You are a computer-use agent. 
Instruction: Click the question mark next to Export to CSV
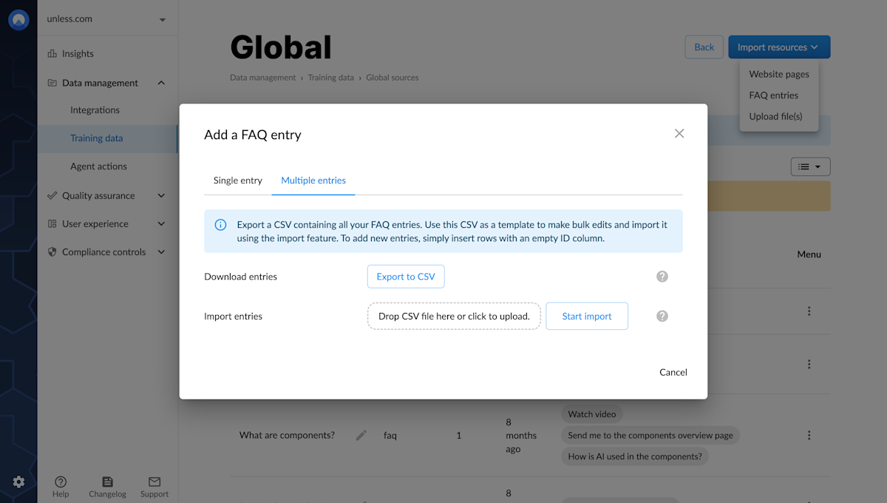[x=662, y=276]
